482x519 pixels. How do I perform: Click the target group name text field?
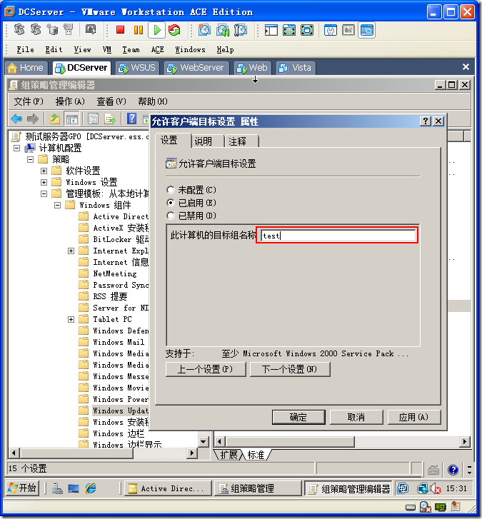tap(338, 236)
